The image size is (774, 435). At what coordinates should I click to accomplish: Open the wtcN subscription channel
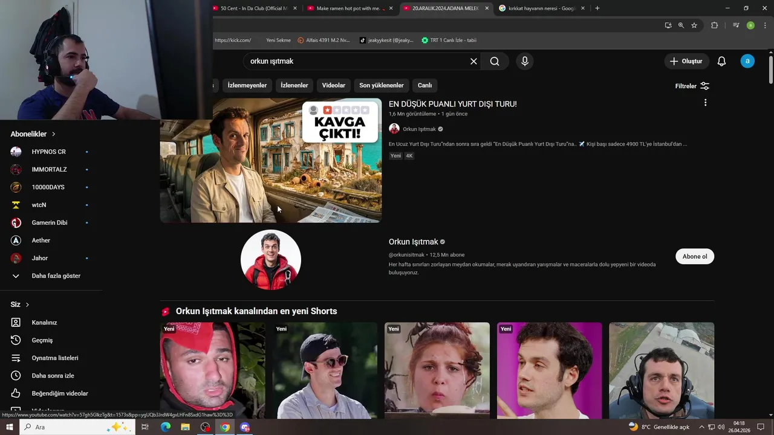39,205
